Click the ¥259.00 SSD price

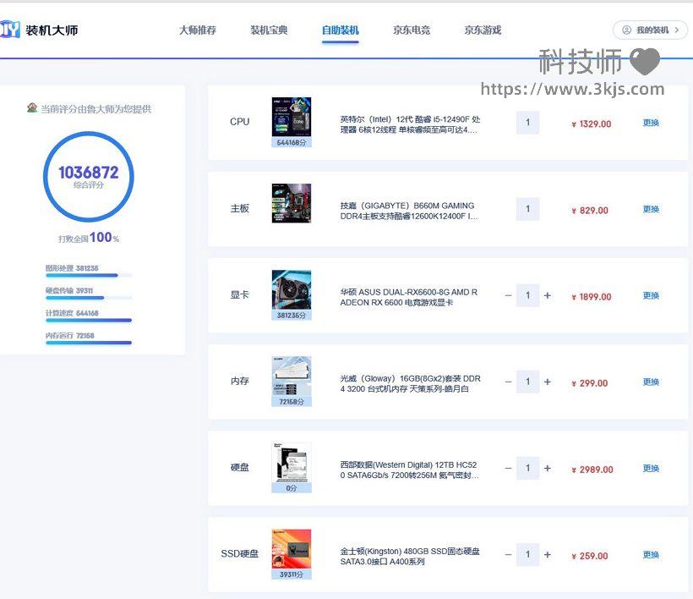point(590,556)
